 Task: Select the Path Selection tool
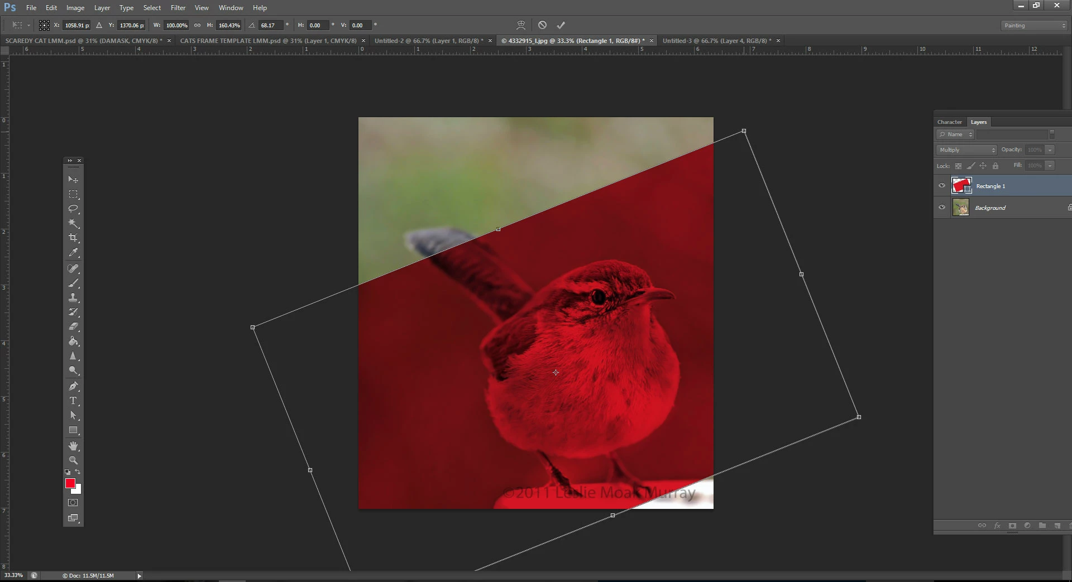click(x=73, y=415)
